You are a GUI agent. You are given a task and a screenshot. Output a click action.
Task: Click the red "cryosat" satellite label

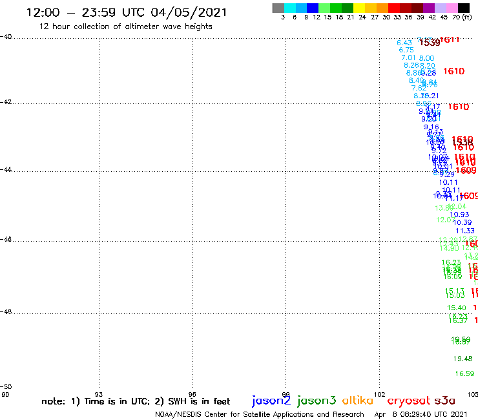pyautogui.click(x=409, y=401)
